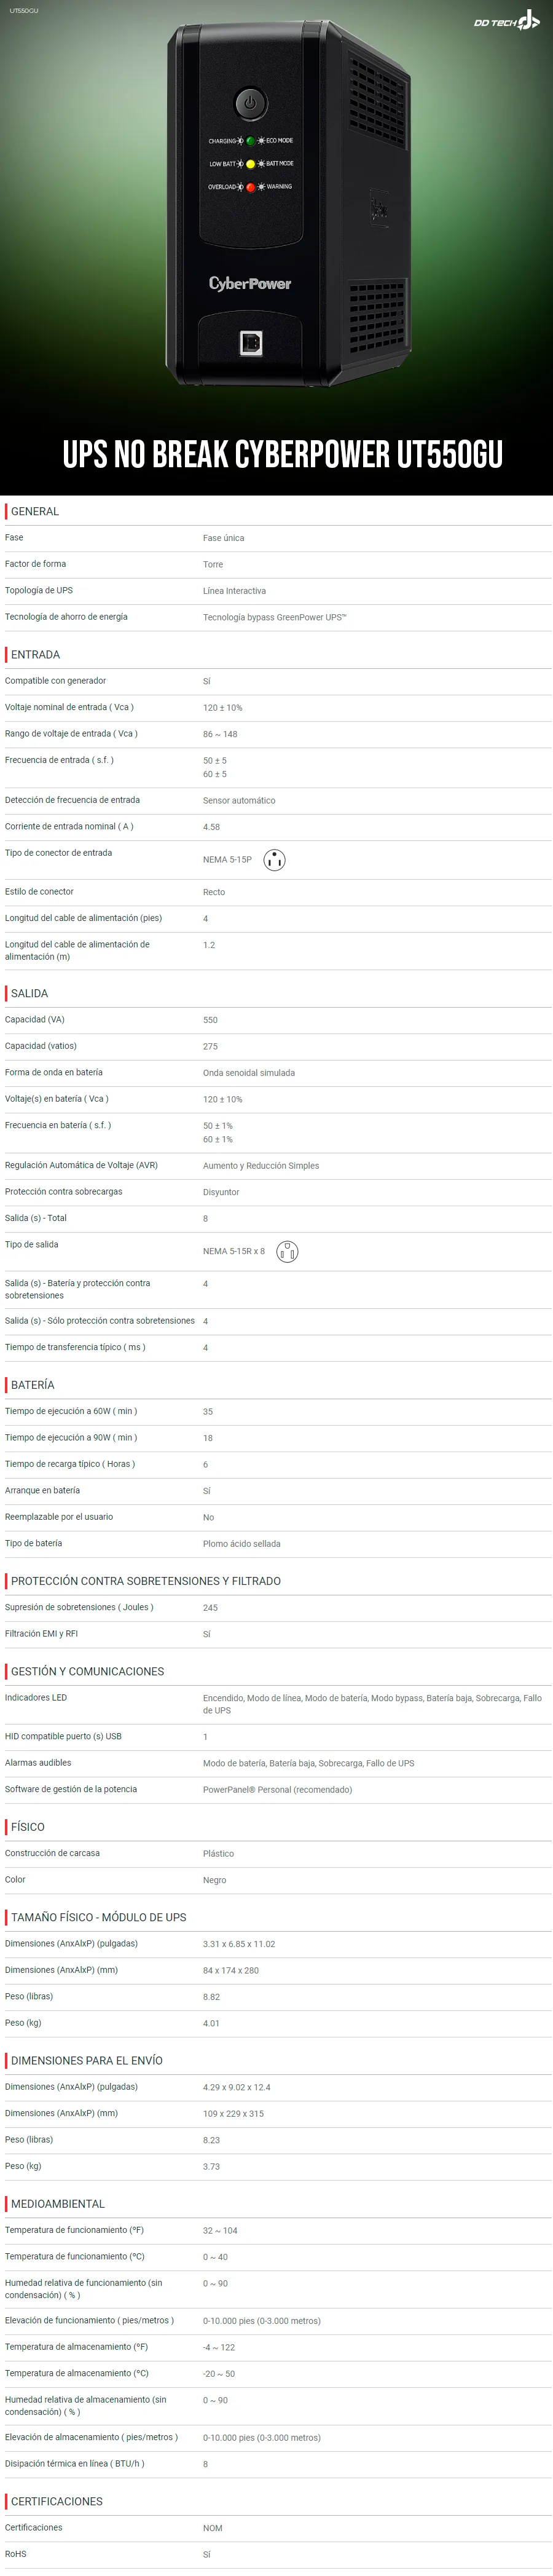Select the GENERAL section heading
The image size is (553, 2576).
pyautogui.click(x=35, y=511)
